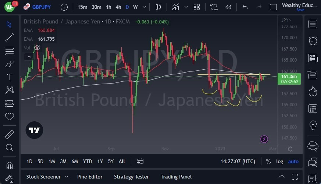
Task: Toggle lock all drawing tools
Action: (10, 179)
